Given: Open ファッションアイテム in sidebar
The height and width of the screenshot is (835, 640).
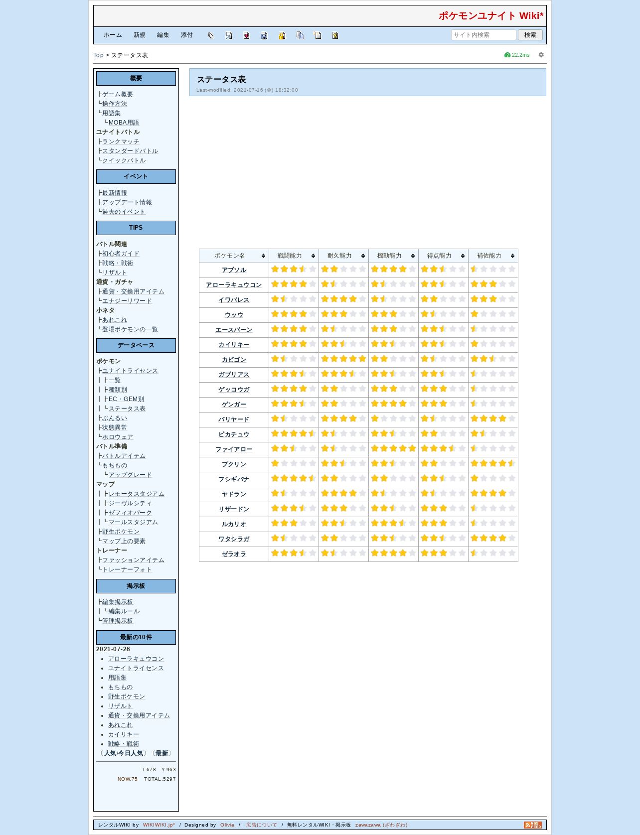Looking at the screenshot, I should click(x=133, y=560).
